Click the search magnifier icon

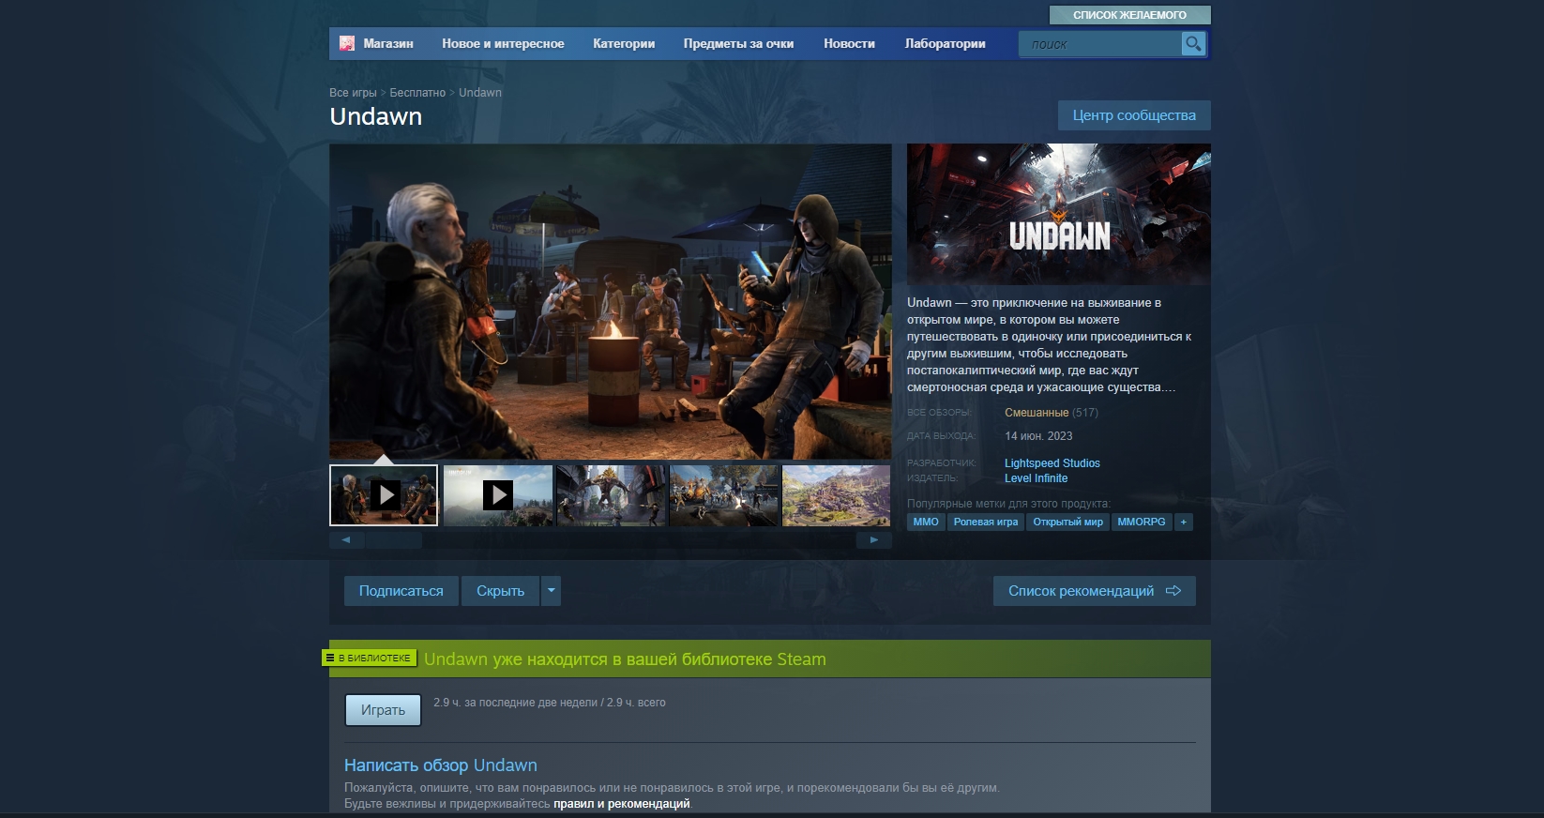[x=1193, y=43]
